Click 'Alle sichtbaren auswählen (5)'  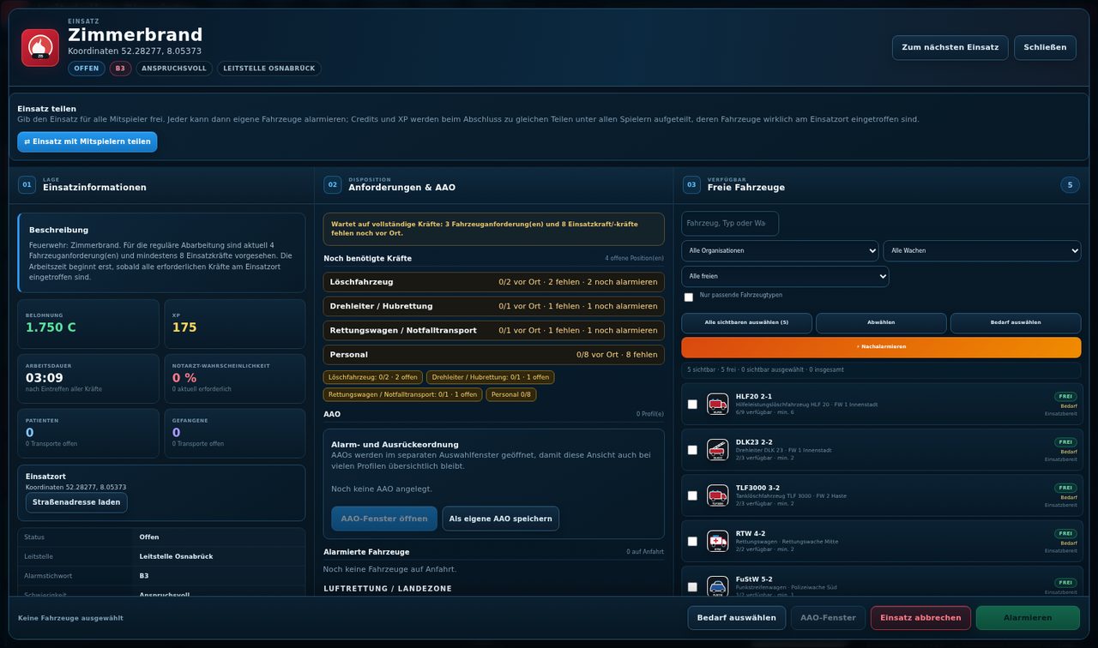746,322
